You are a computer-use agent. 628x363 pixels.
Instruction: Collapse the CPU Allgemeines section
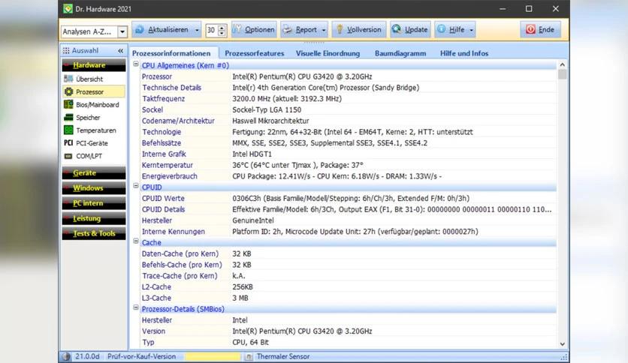pos(136,64)
